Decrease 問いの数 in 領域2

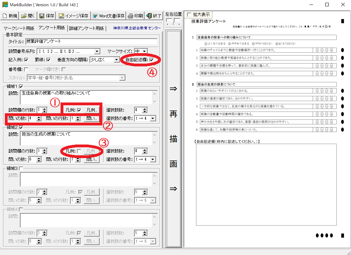tap(39, 161)
